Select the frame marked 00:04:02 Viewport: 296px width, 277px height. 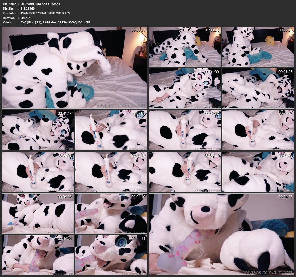click(x=38, y=213)
